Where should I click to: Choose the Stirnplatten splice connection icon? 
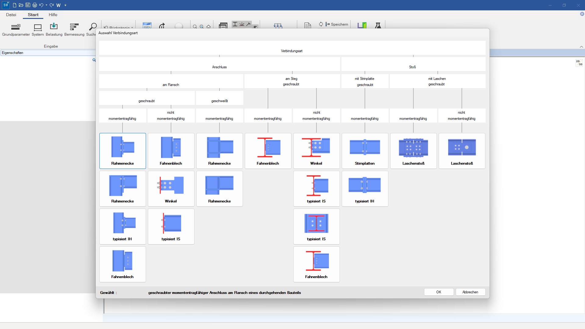(x=365, y=151)
